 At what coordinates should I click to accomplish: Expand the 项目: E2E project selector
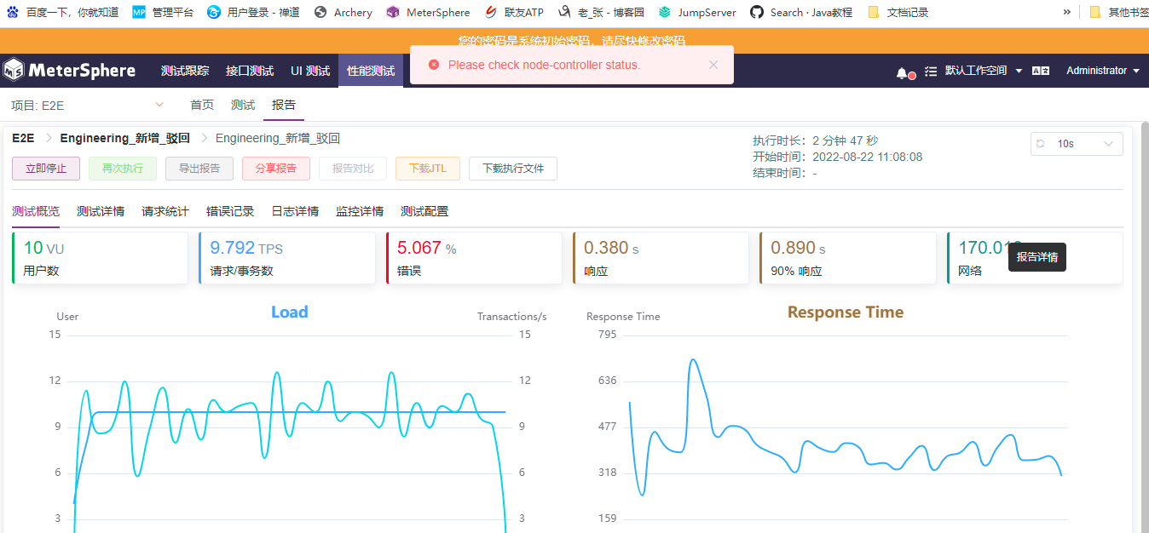click(x=87, y=105)
